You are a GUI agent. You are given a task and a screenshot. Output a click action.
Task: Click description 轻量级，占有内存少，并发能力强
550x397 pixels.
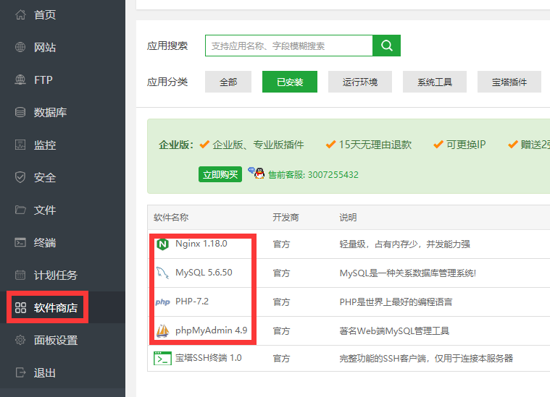click(405, 244)
